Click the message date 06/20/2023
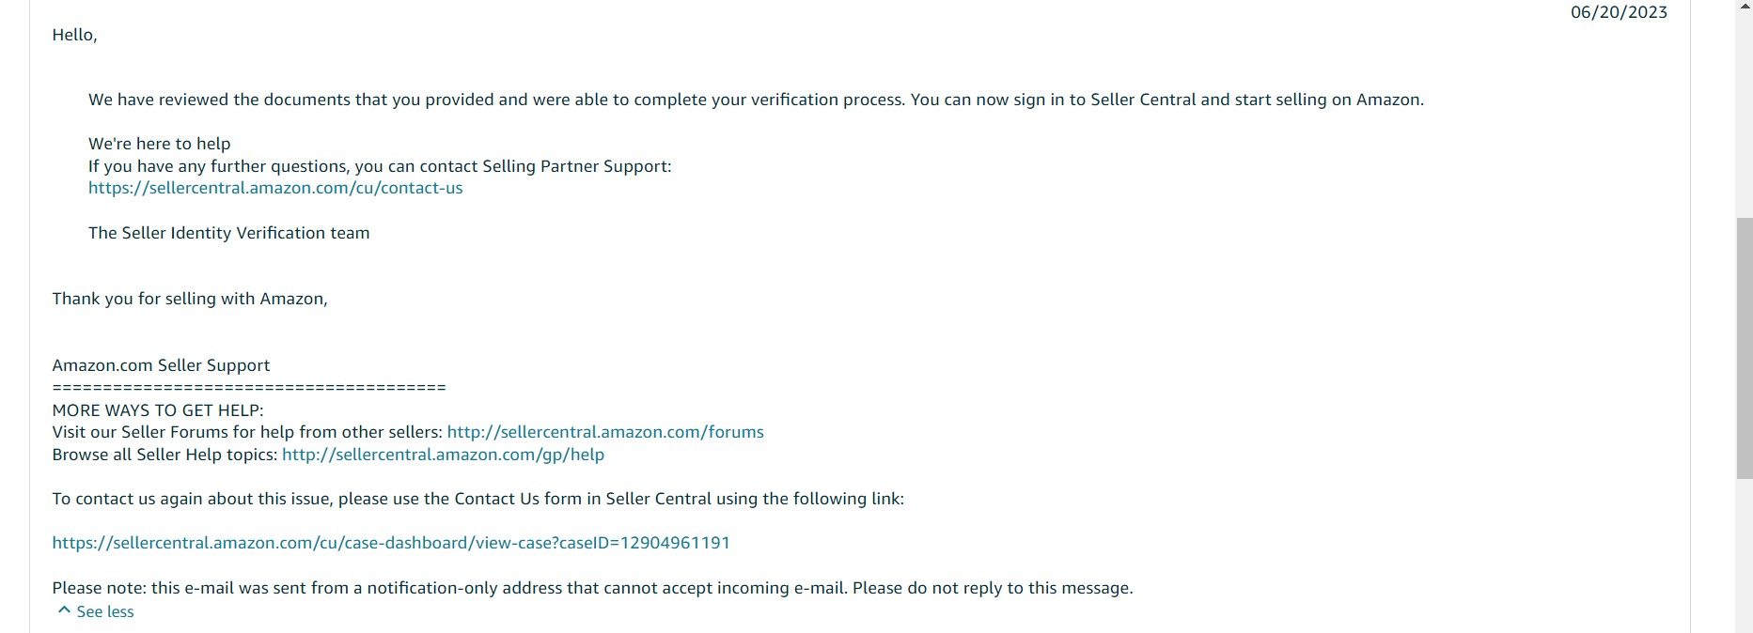Screen dimensions: 1753x633 pyautogui.click(x=1619, y=12)
